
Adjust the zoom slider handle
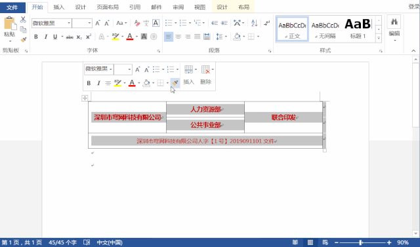[360, 242]
